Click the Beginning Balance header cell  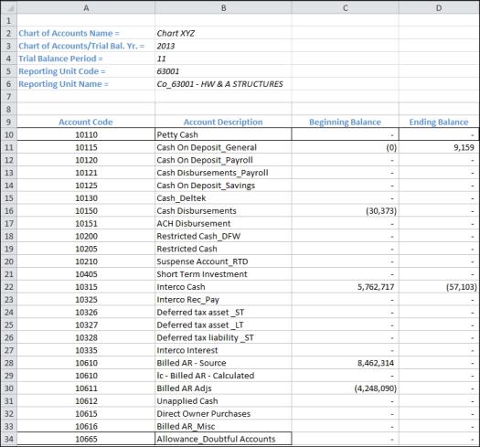click(x=346, y=122)
